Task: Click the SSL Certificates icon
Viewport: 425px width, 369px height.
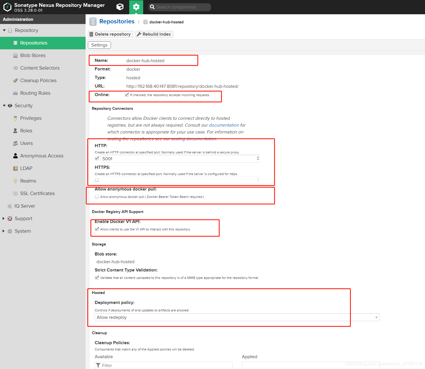Action: pyautogui.click(x=15, y=193)
